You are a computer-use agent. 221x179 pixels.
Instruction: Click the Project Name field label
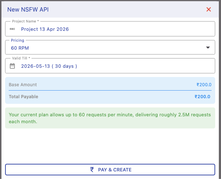click(25, 21)
